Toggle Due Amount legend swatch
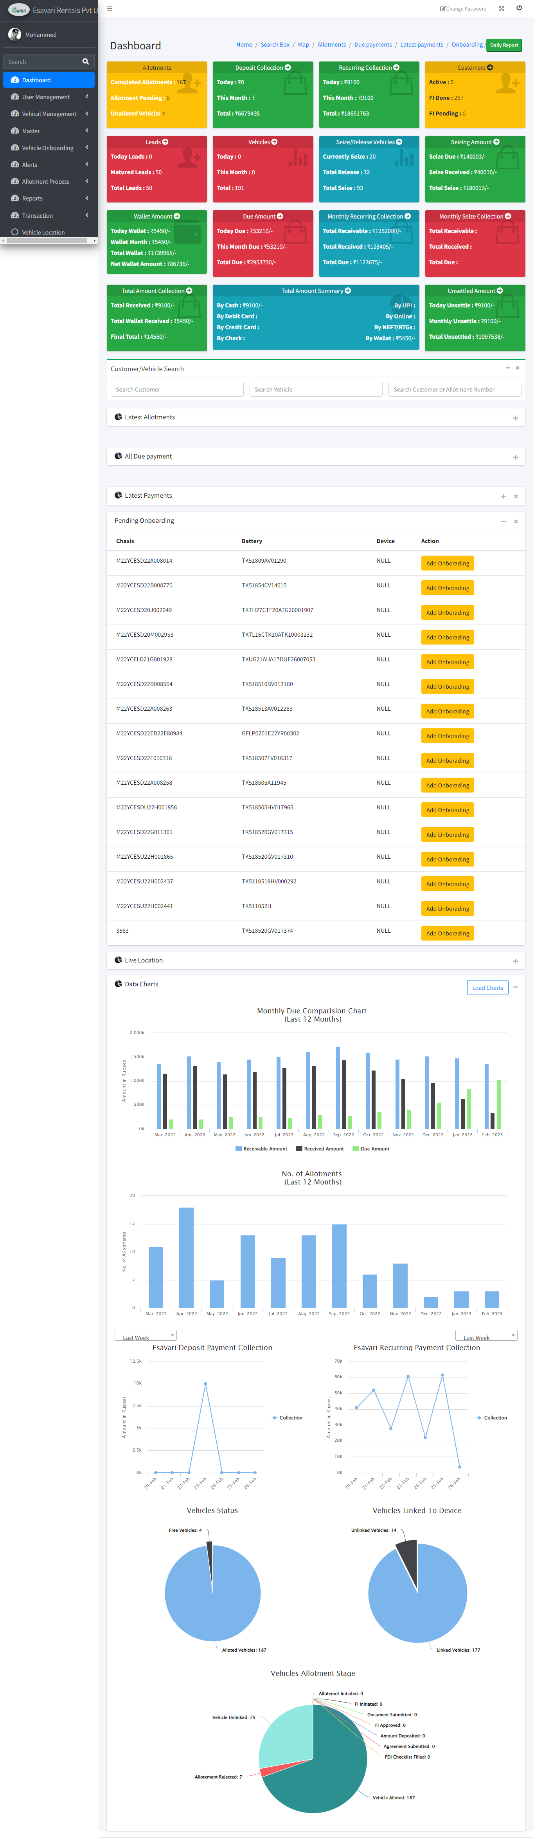This screenshot has height=1838, width=534. 355,1149
